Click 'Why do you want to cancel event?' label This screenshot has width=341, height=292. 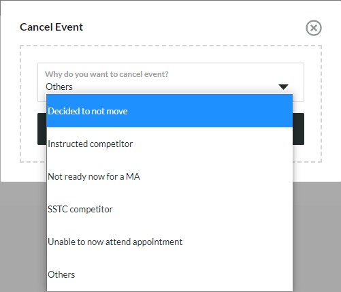[107, 74]
